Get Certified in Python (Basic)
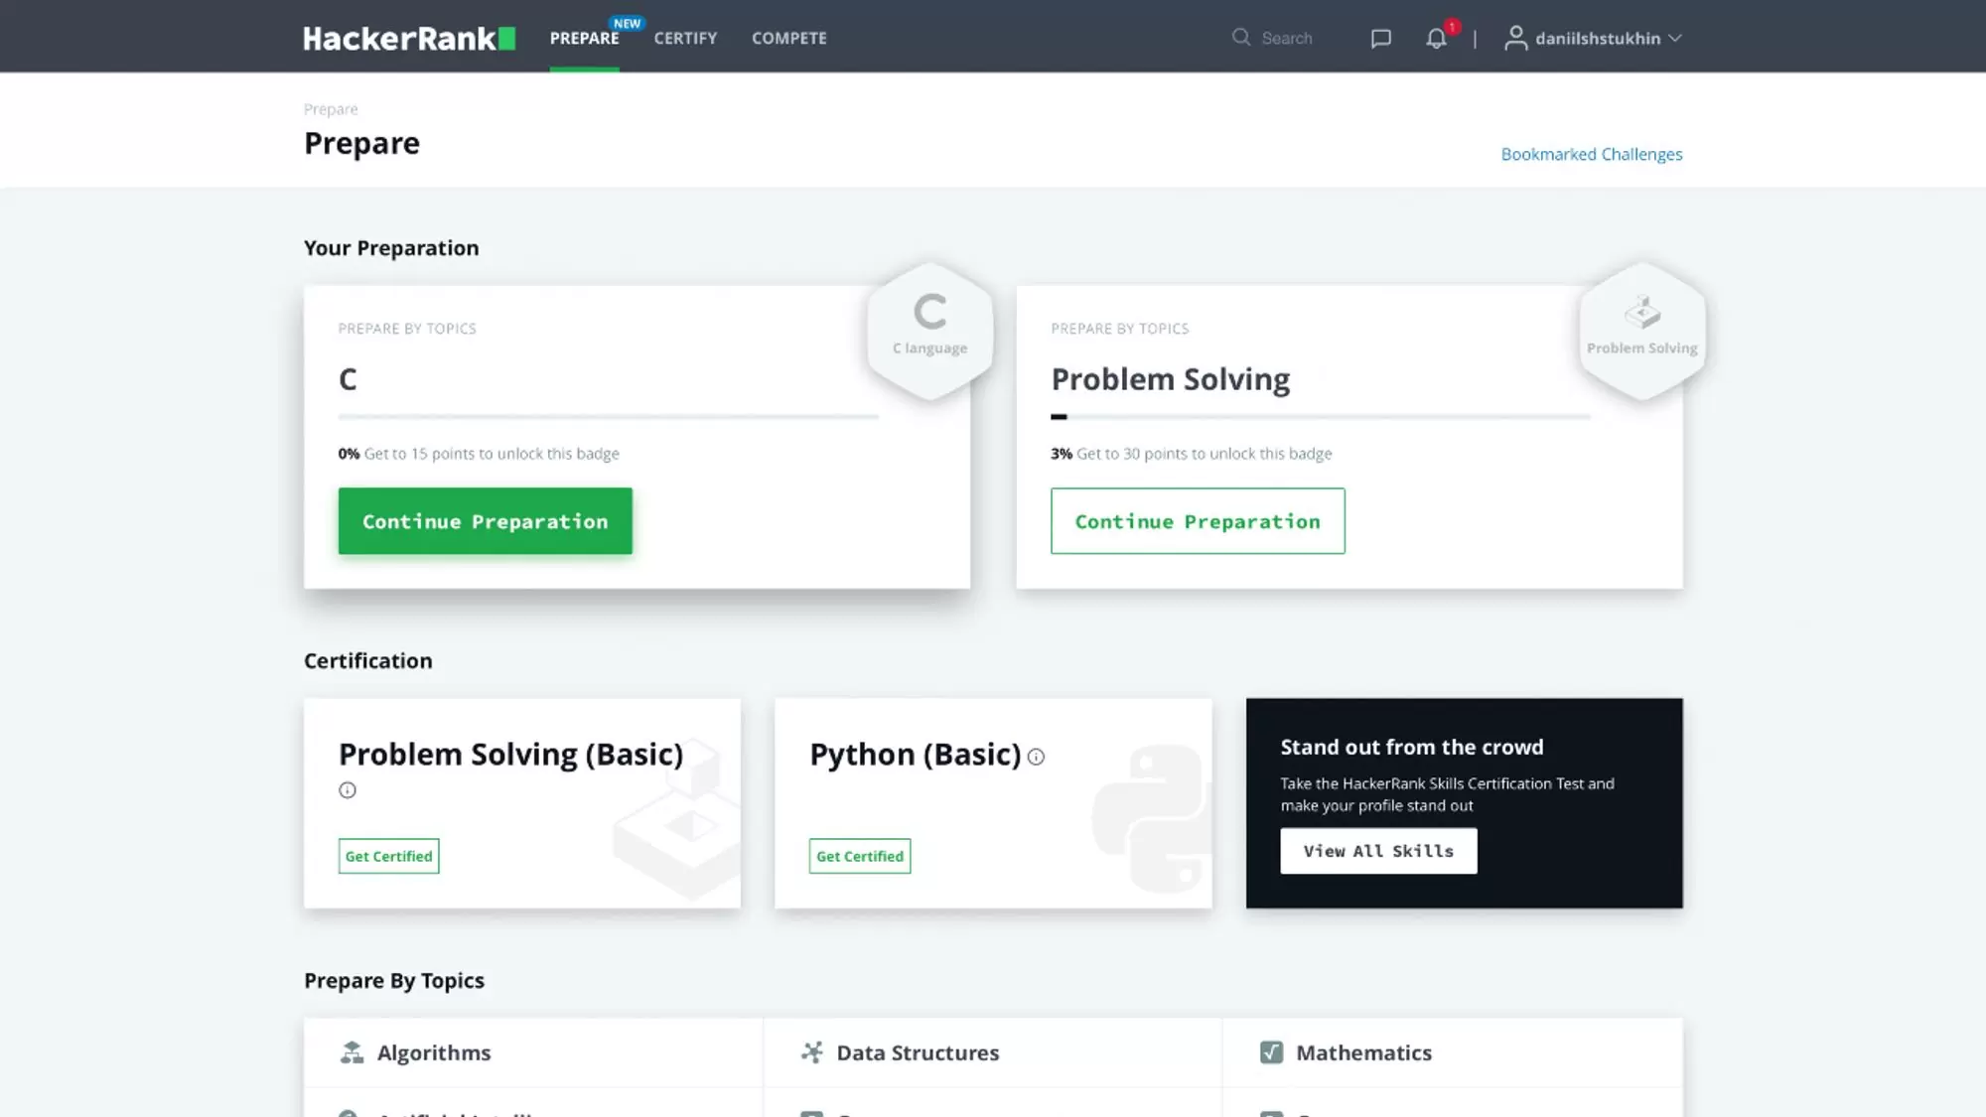1986x1117 pixels. click(x=859, y=856)
